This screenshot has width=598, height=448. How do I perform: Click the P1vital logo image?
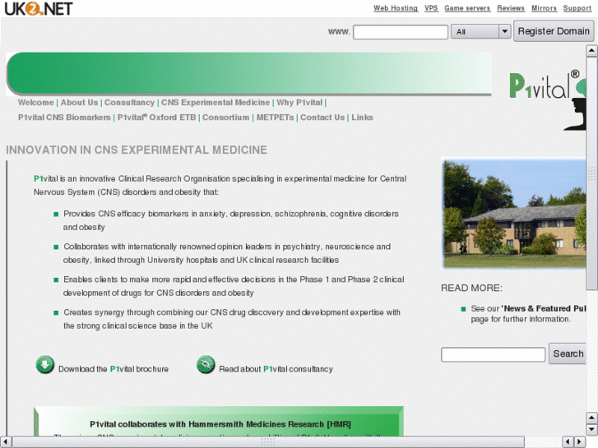[548, 99]
